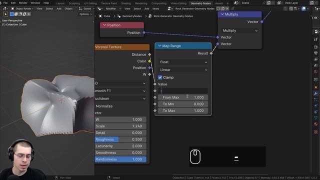This screenshot has width=320, height=180.
Task: Select the Tweak select tool icon
Action: point(5,14)
